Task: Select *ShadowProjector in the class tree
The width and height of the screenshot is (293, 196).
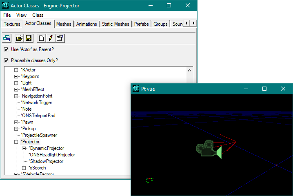Action: [x=46, y=161]
